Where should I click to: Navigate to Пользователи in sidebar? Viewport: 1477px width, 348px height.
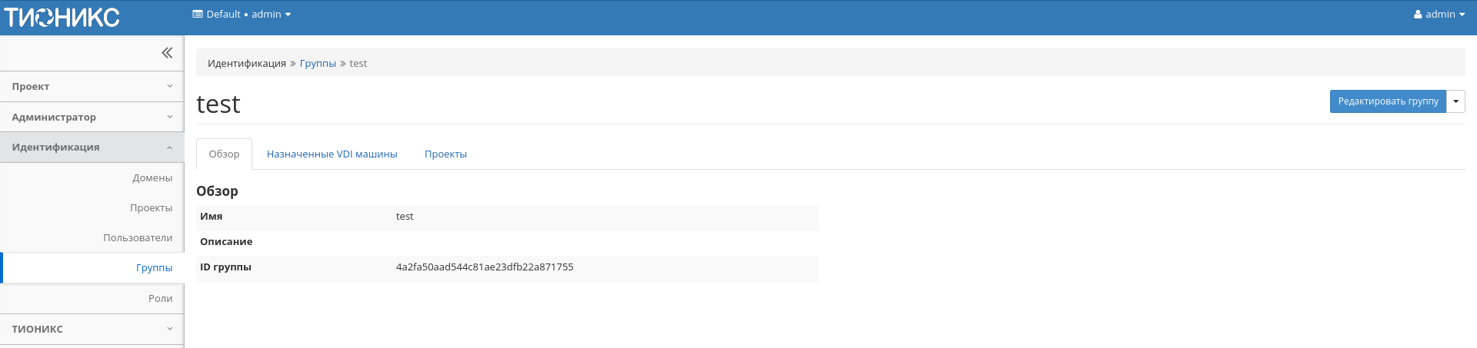138,238
